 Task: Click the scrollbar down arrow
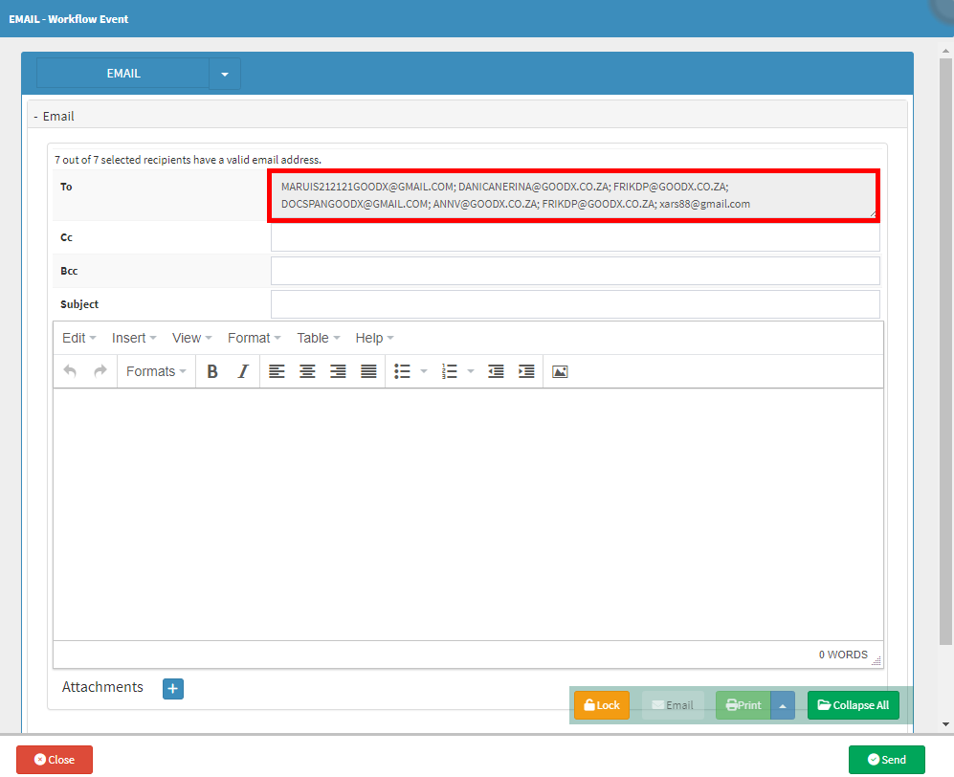[945, 724]
